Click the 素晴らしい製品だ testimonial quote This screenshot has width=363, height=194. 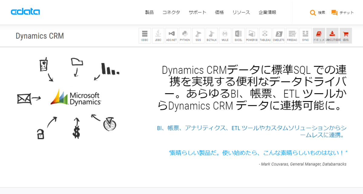click(258, 153)
